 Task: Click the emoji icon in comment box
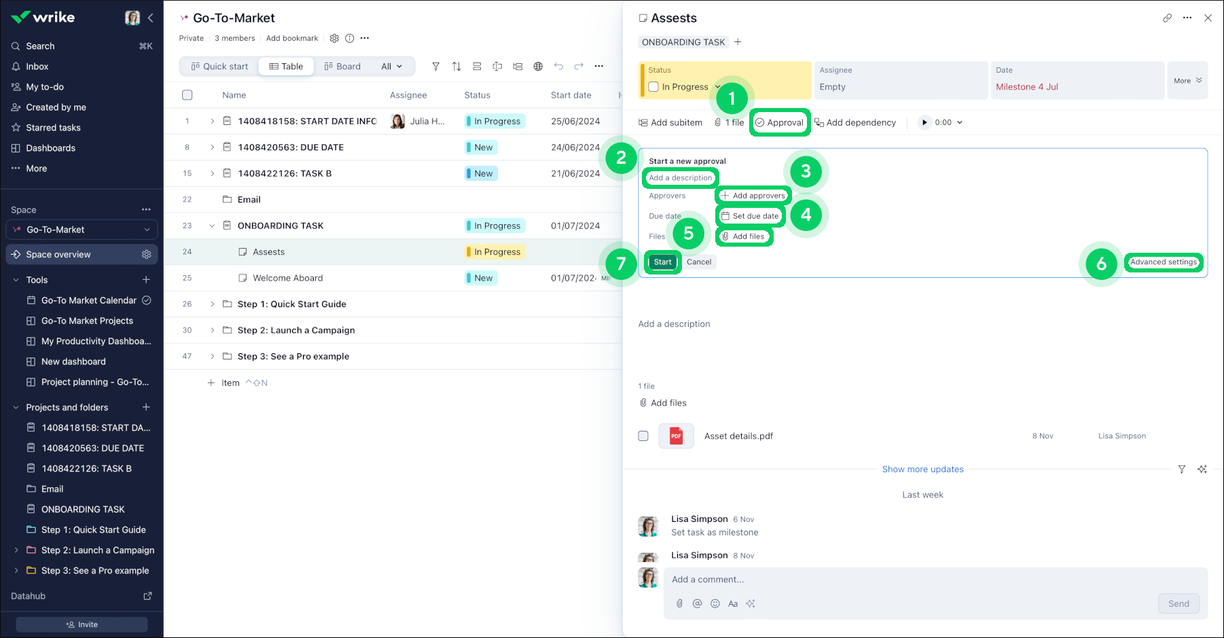click(715, 604)
